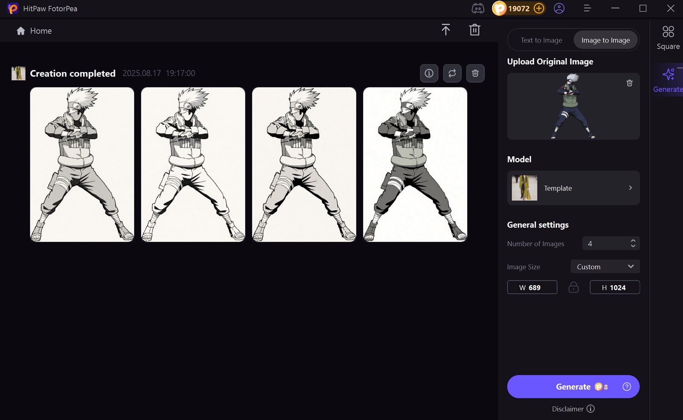Maximize the FotorPea window
The height and width of the screenshot is (420, 683).
tap(643, 8)
